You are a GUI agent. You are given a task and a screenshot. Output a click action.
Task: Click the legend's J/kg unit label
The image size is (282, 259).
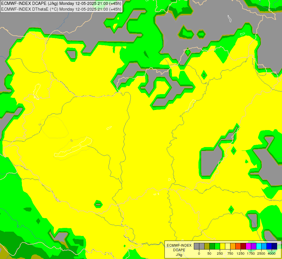click(179, 255)
